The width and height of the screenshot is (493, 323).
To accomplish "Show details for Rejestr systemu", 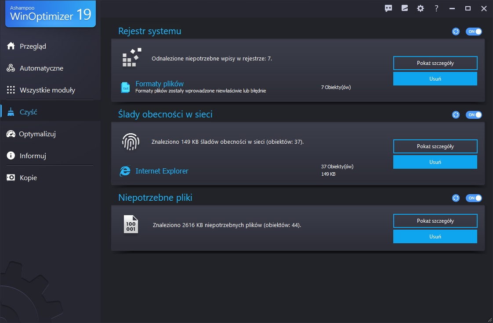I will click(x=435, y=63).
